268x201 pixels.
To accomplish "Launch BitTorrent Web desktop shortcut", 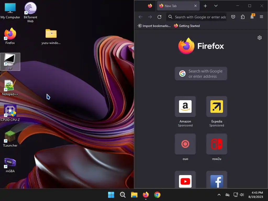I will pos(30,12).
